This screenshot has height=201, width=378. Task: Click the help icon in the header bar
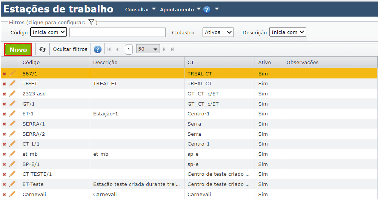coord(207,10)
